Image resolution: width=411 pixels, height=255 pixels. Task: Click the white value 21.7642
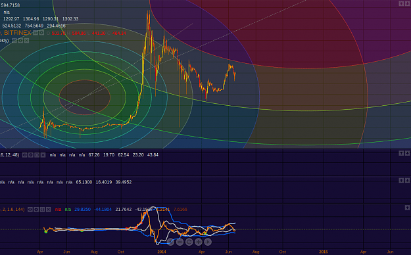click(124, 210)
